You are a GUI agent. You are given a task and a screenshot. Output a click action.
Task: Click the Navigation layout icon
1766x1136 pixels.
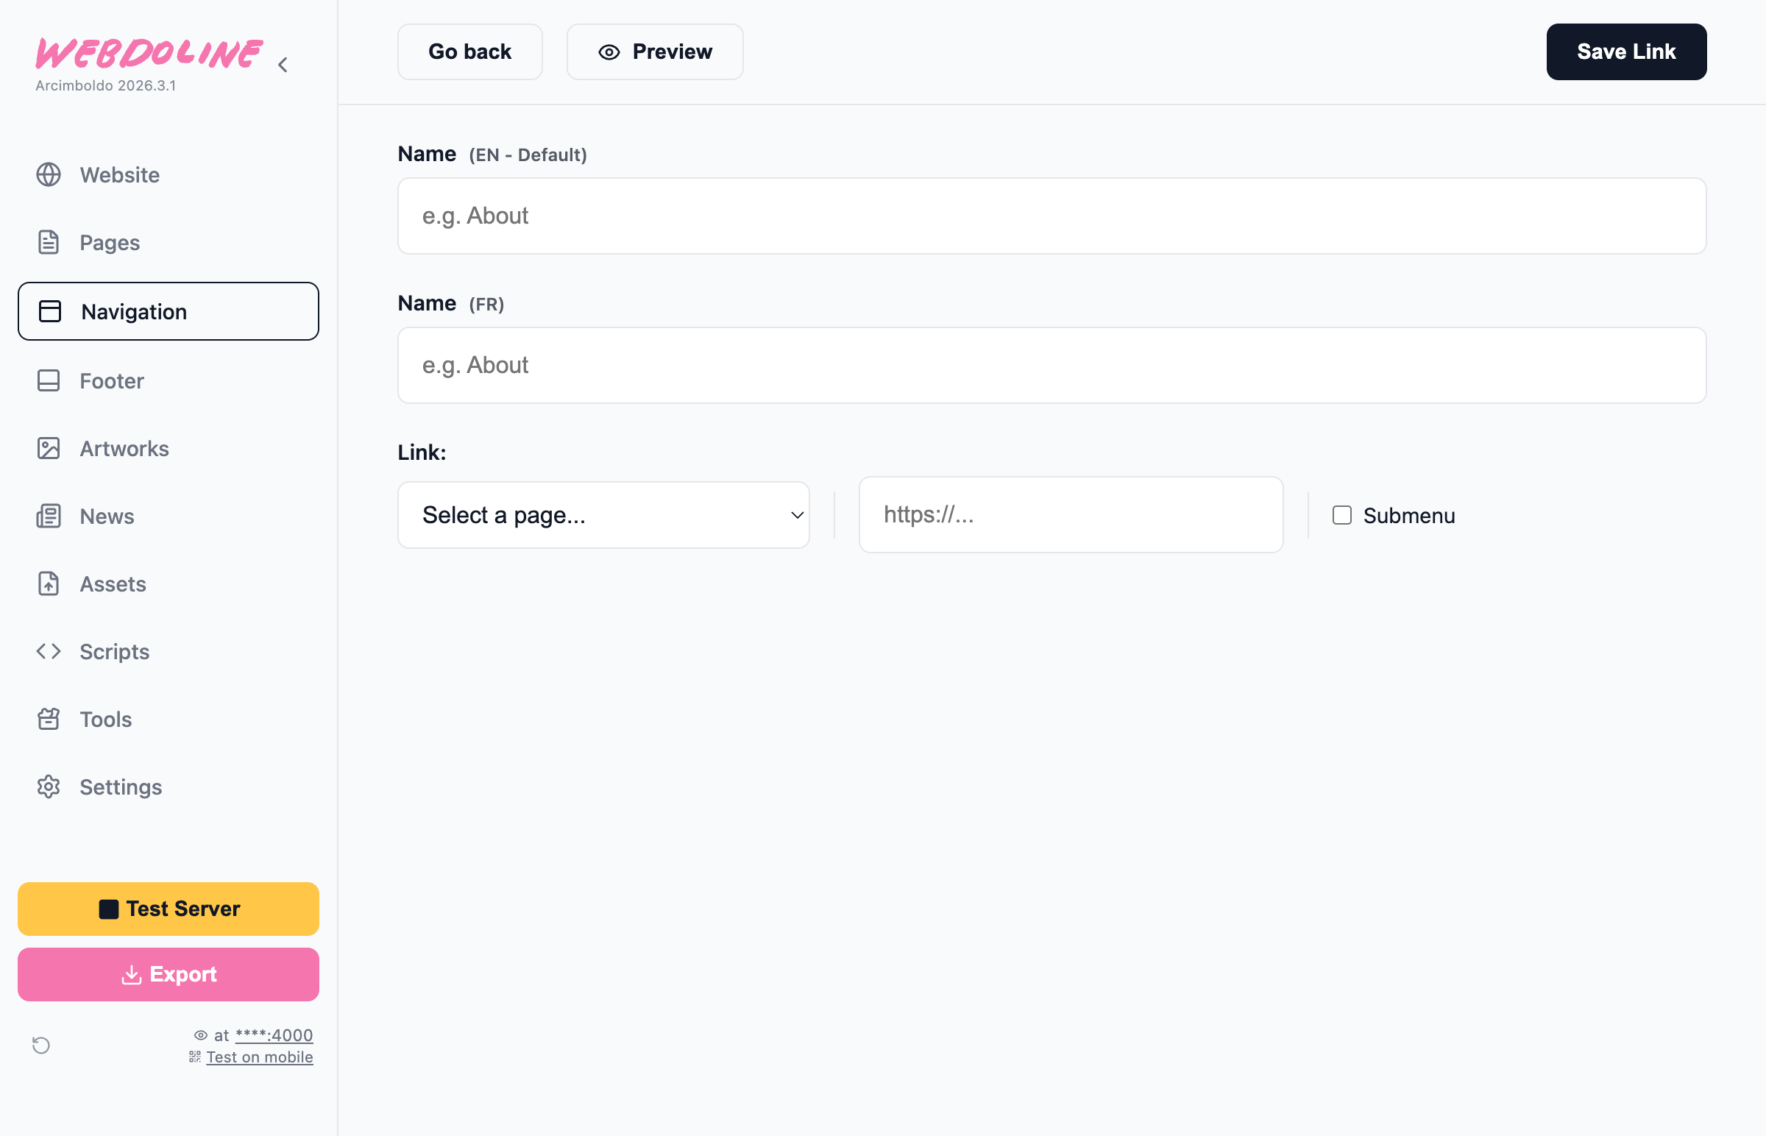(x=49, y=311)
